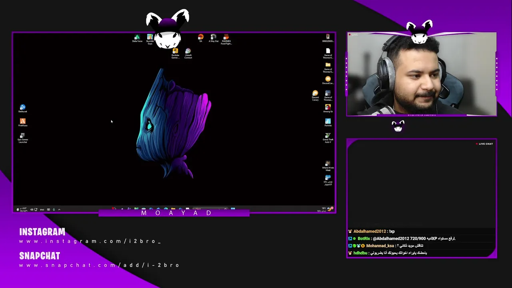512x288 pixels.
Task: Open the Discord Canary shortcut
Action: click(x=315, y=96)
